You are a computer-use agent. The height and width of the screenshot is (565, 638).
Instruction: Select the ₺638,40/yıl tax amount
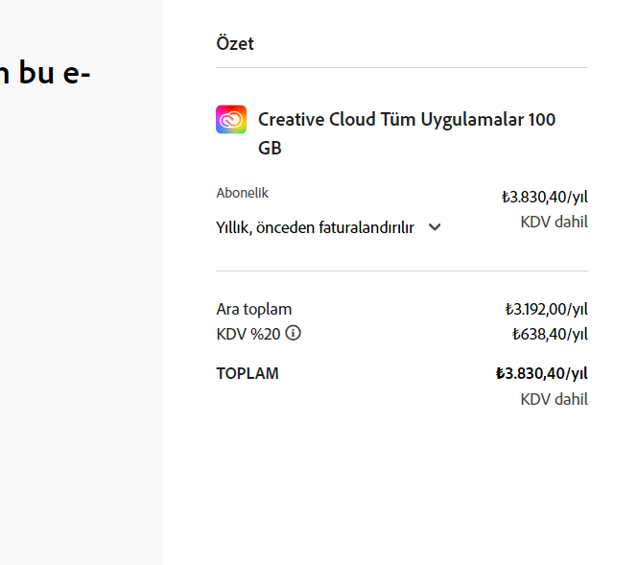click(550, 335)
